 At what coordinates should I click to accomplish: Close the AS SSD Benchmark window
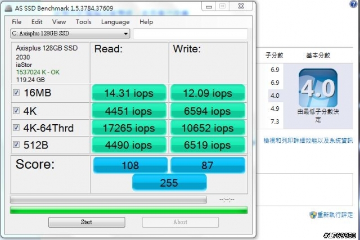tap(241, 6)
